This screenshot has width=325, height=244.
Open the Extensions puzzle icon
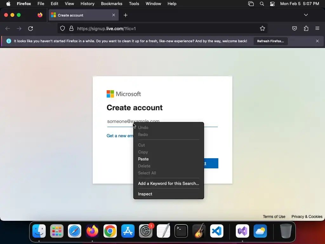point(306,28)
